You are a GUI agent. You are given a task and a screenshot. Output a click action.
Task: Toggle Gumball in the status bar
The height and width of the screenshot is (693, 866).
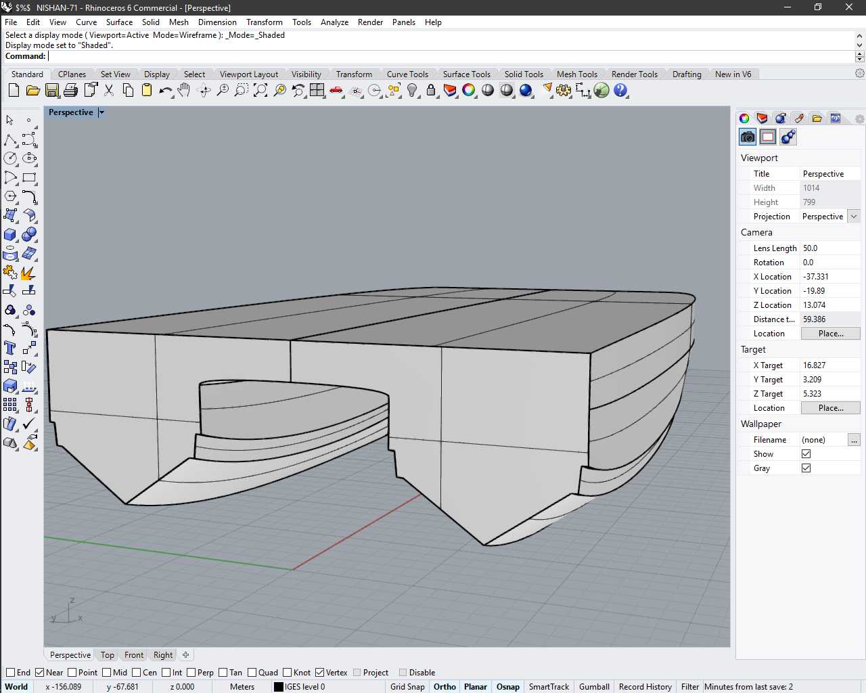(x=594, y=686)
